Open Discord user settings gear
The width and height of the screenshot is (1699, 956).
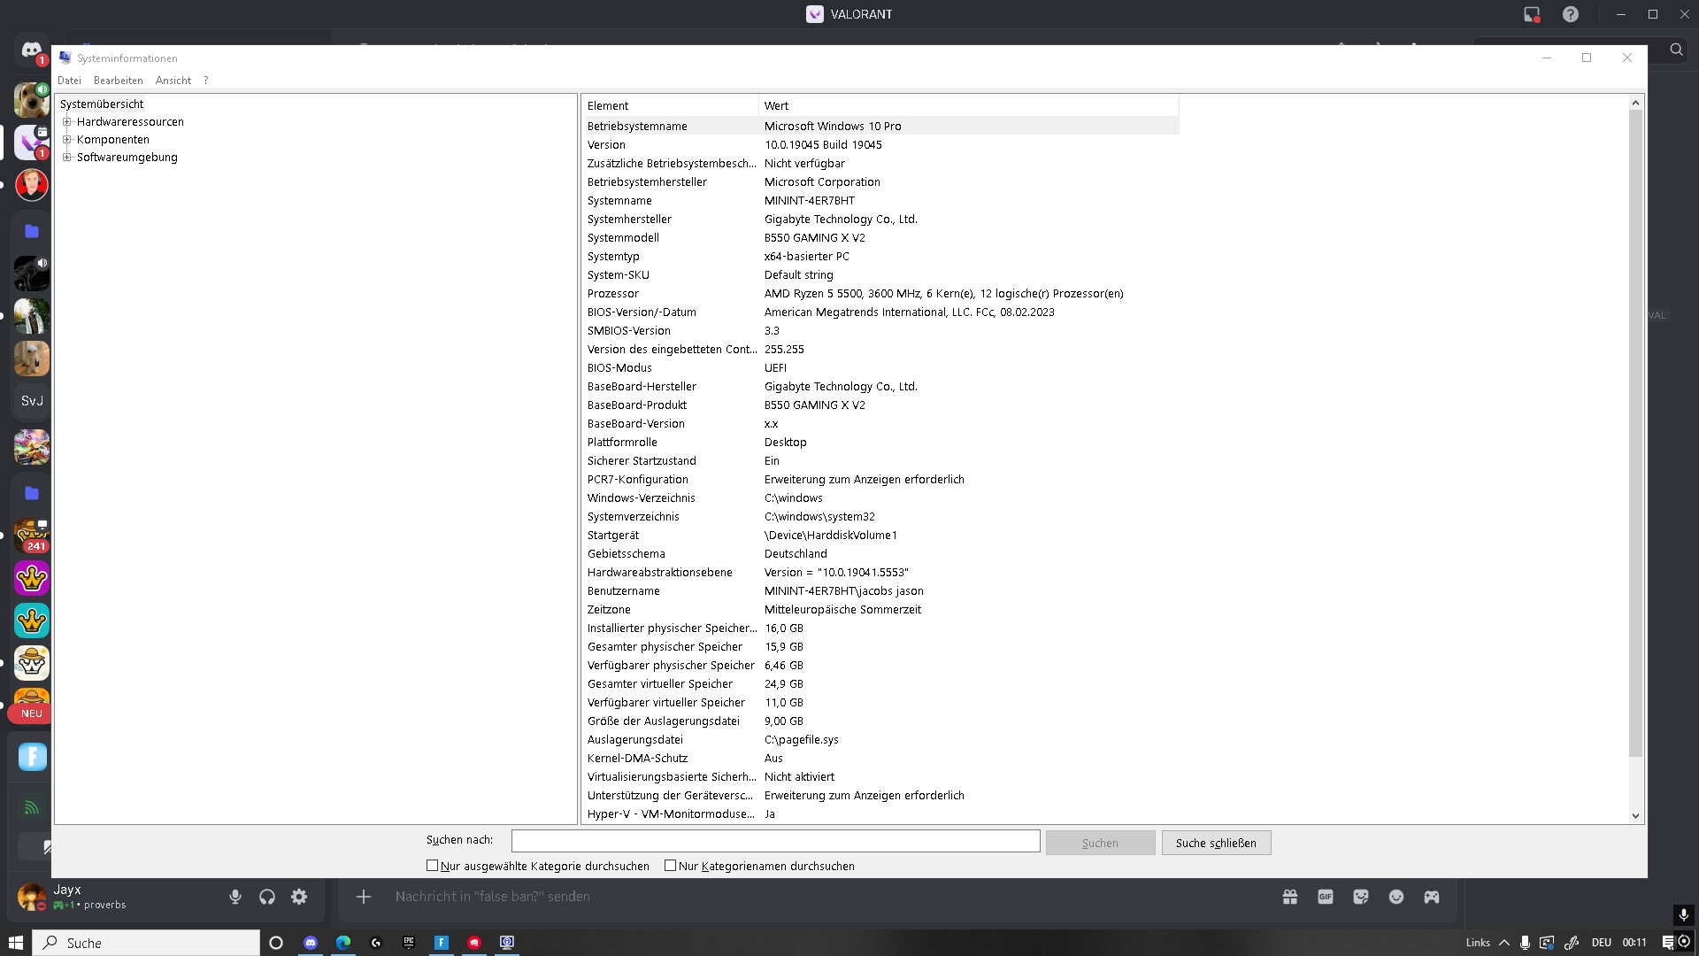[x=299, y=897]
